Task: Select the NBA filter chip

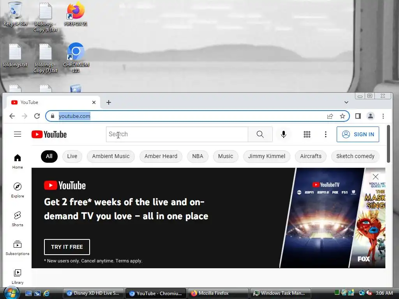Action: point(198,156)
